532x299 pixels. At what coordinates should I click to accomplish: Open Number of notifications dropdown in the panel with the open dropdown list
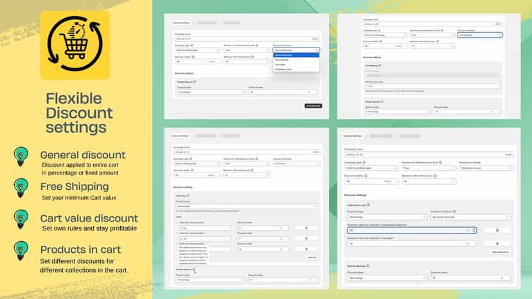coord(247,50)
